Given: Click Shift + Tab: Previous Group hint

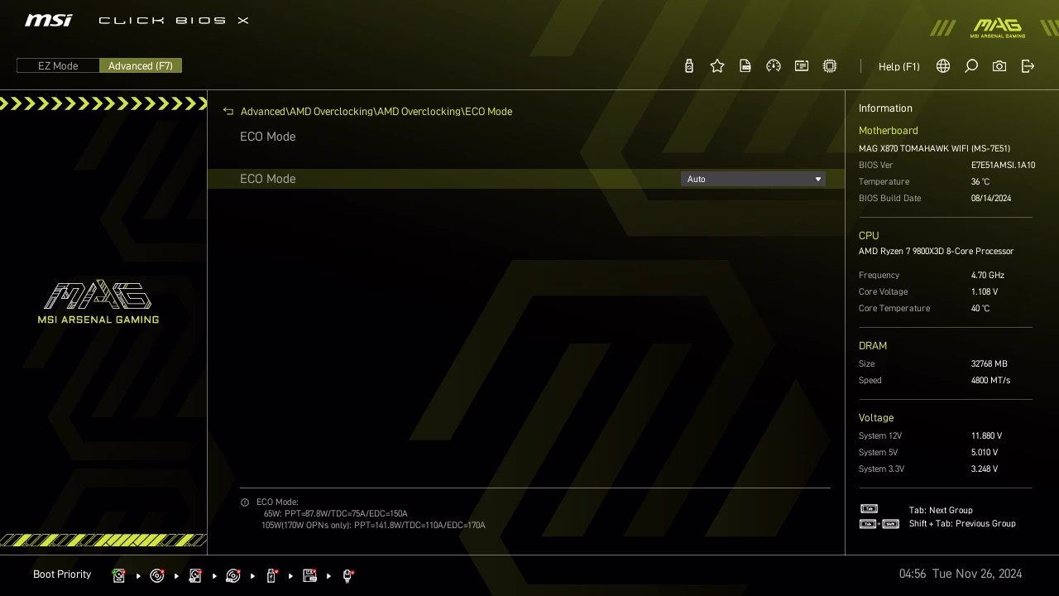Looking at the screenshot, I should coord(962,524).
